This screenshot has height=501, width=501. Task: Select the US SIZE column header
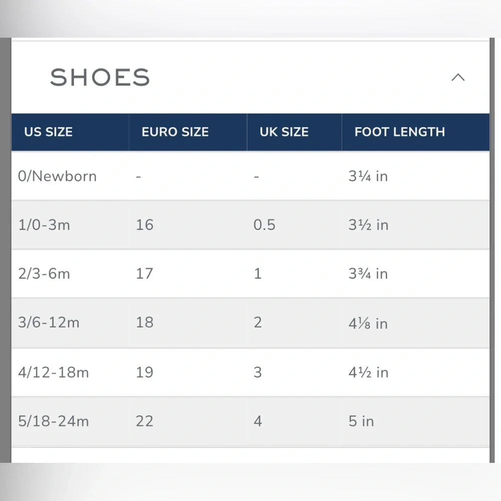point(48,132)
